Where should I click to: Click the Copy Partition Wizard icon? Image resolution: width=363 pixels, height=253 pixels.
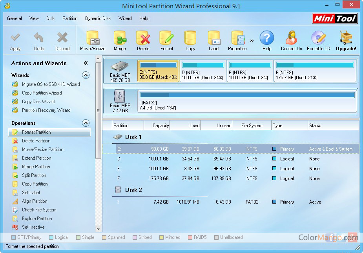click(x=15, y=93)
